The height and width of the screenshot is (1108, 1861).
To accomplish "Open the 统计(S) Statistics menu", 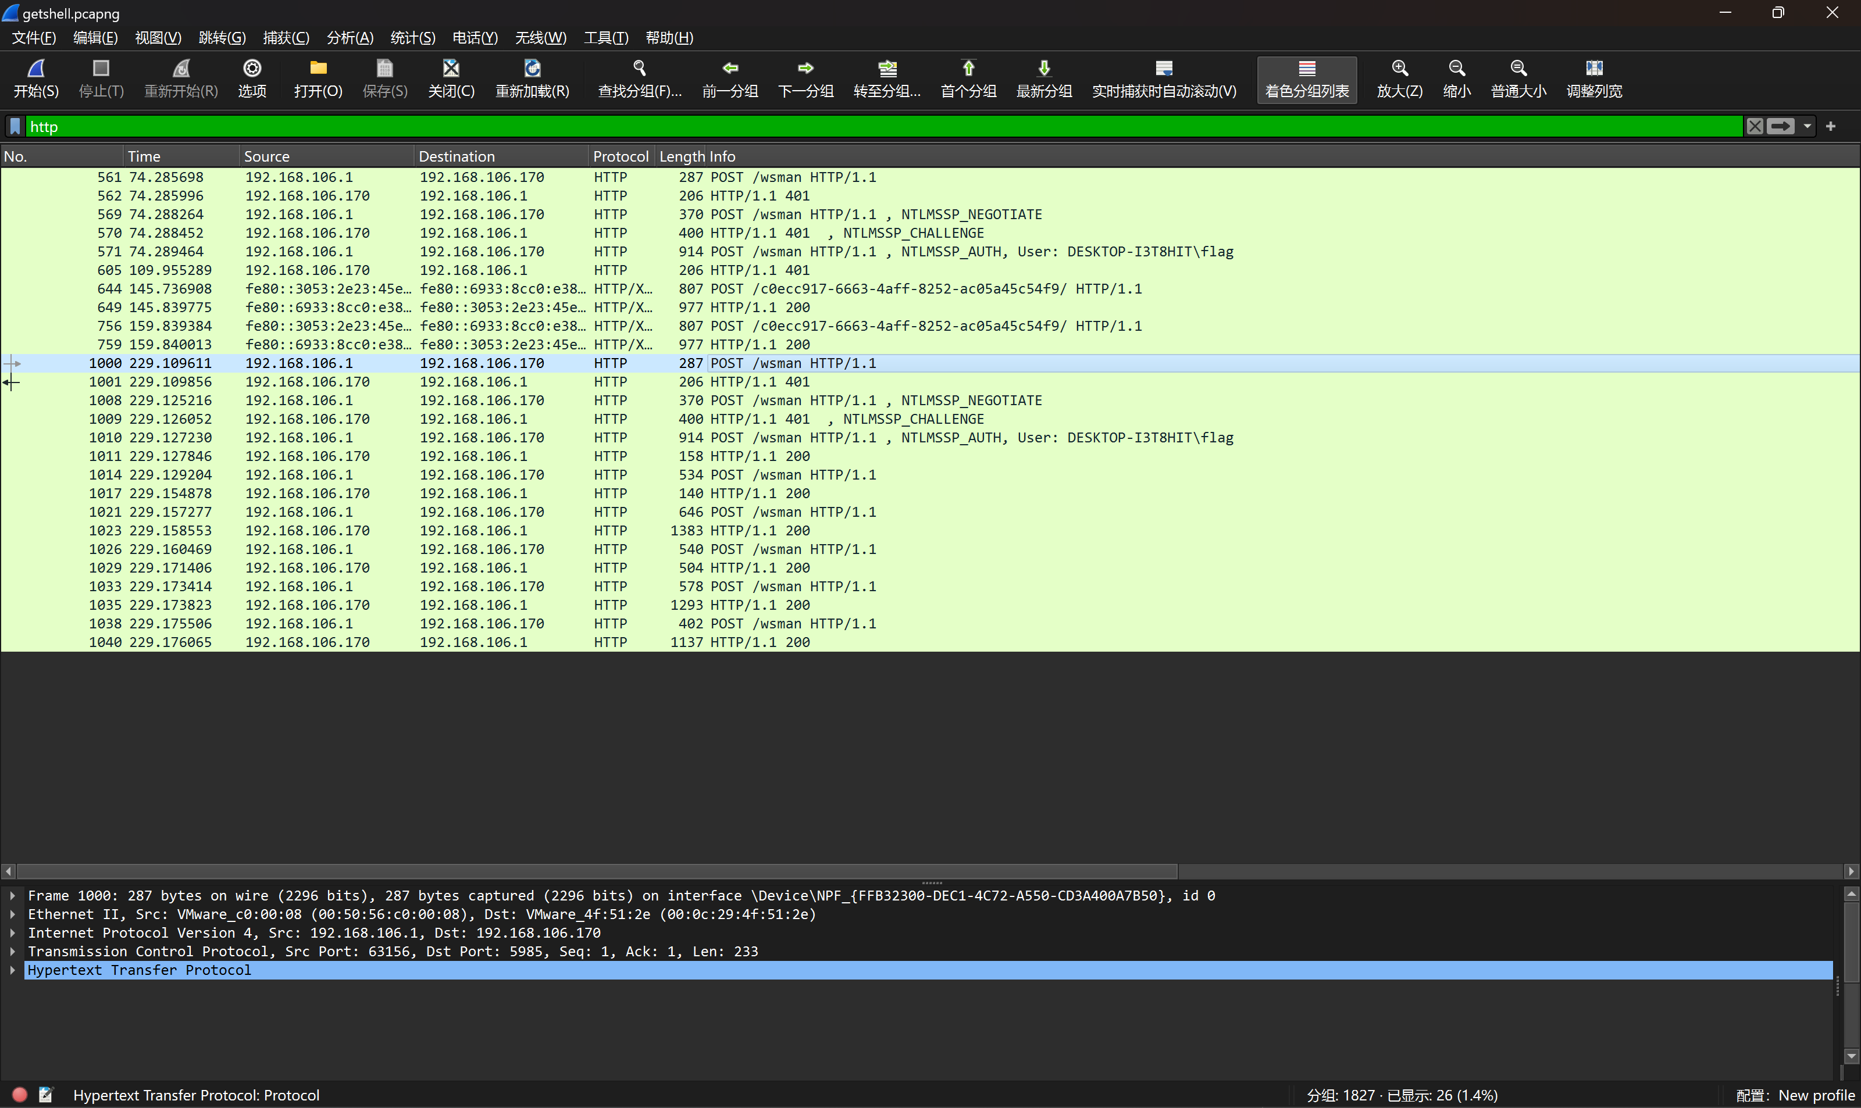I will [x=412, y=37].
